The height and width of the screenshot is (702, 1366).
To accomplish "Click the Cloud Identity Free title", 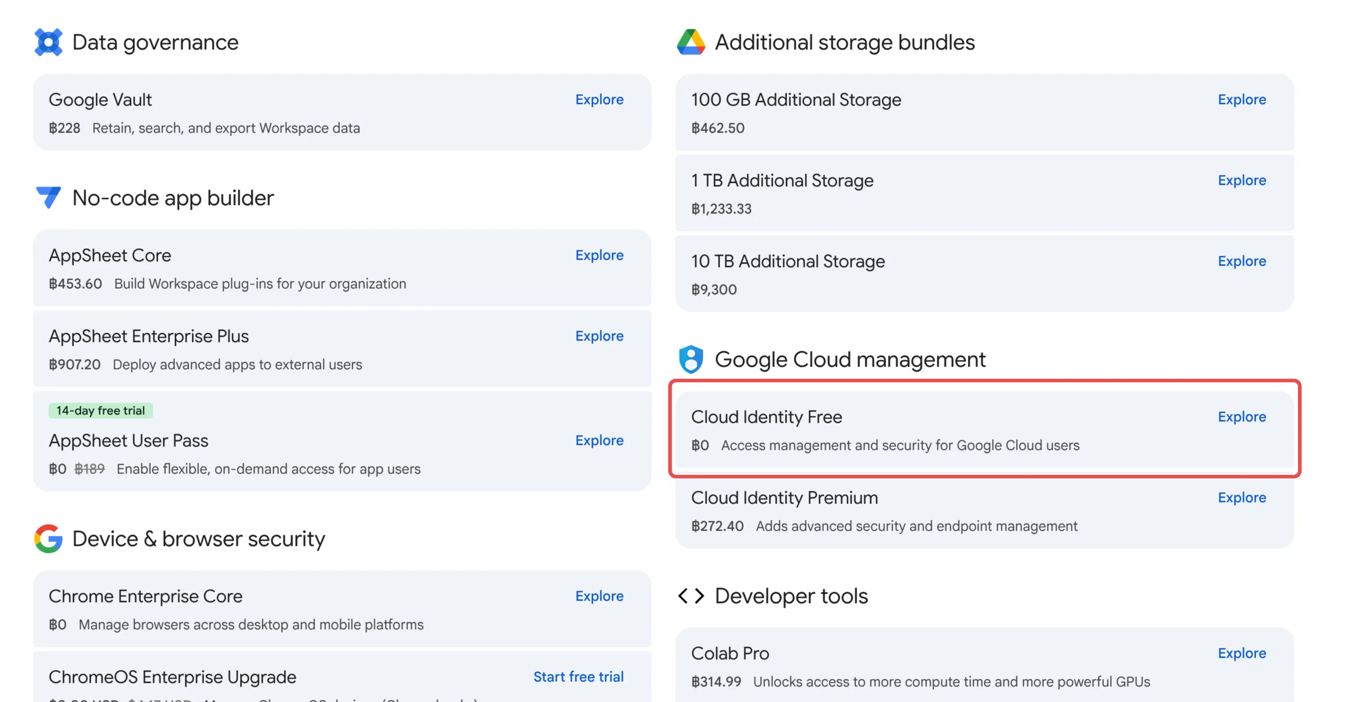I will 766,417.
